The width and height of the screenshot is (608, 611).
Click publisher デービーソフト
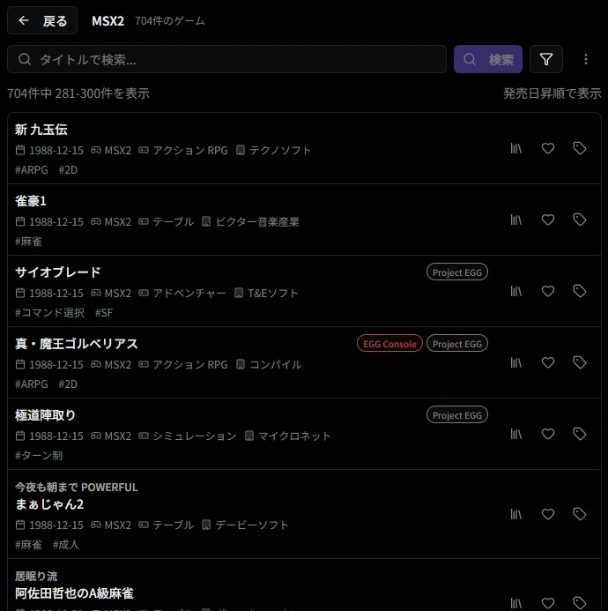pyautogui.click(x=252, y=525)
